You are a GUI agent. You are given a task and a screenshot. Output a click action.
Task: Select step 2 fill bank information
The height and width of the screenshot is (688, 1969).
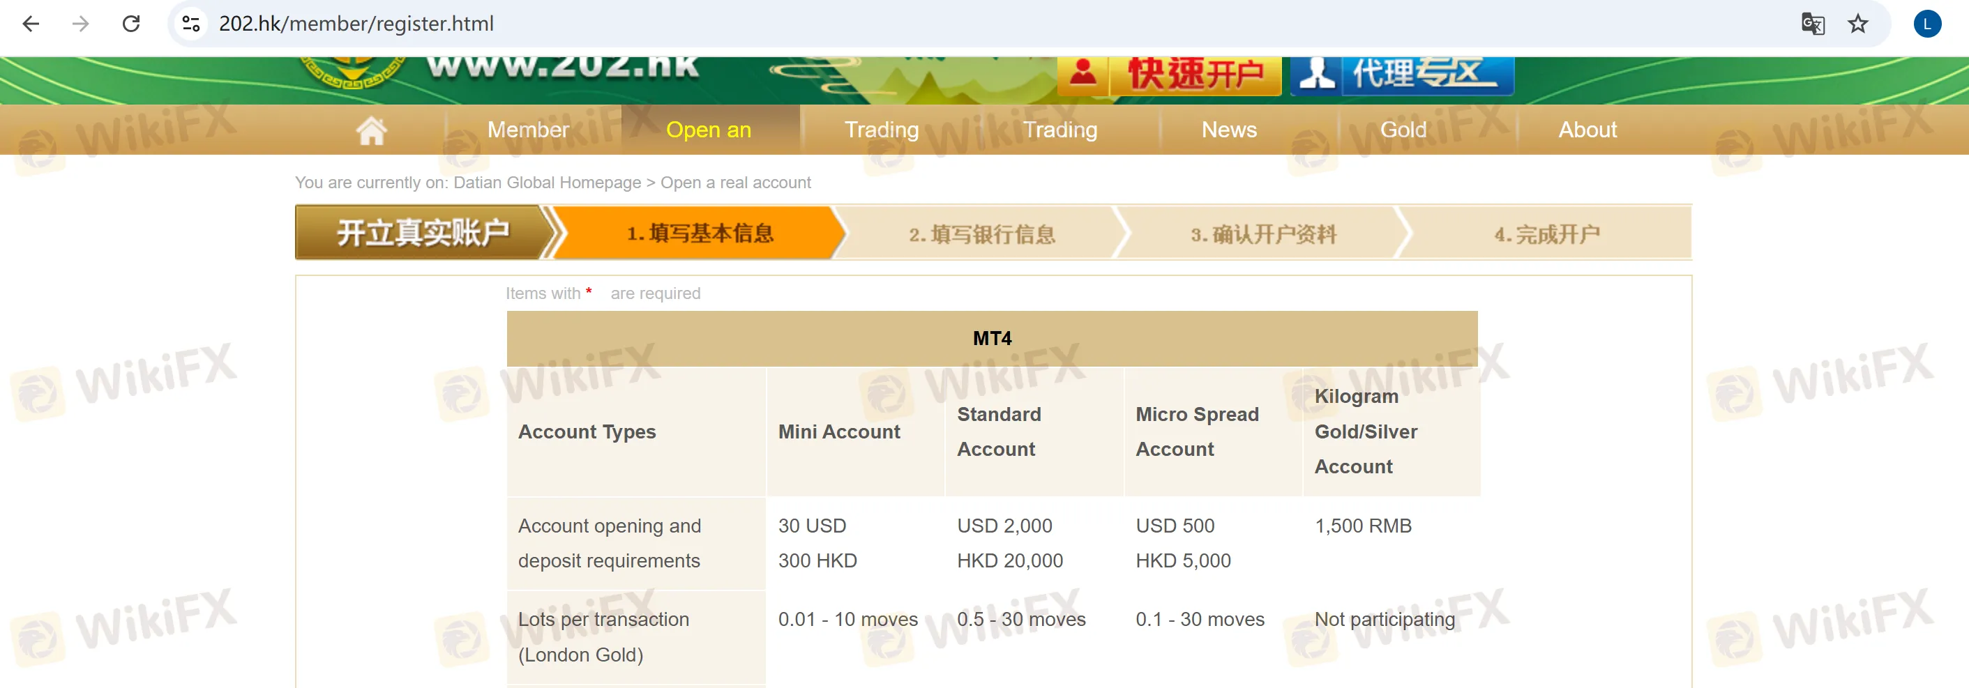pos(981,234)
